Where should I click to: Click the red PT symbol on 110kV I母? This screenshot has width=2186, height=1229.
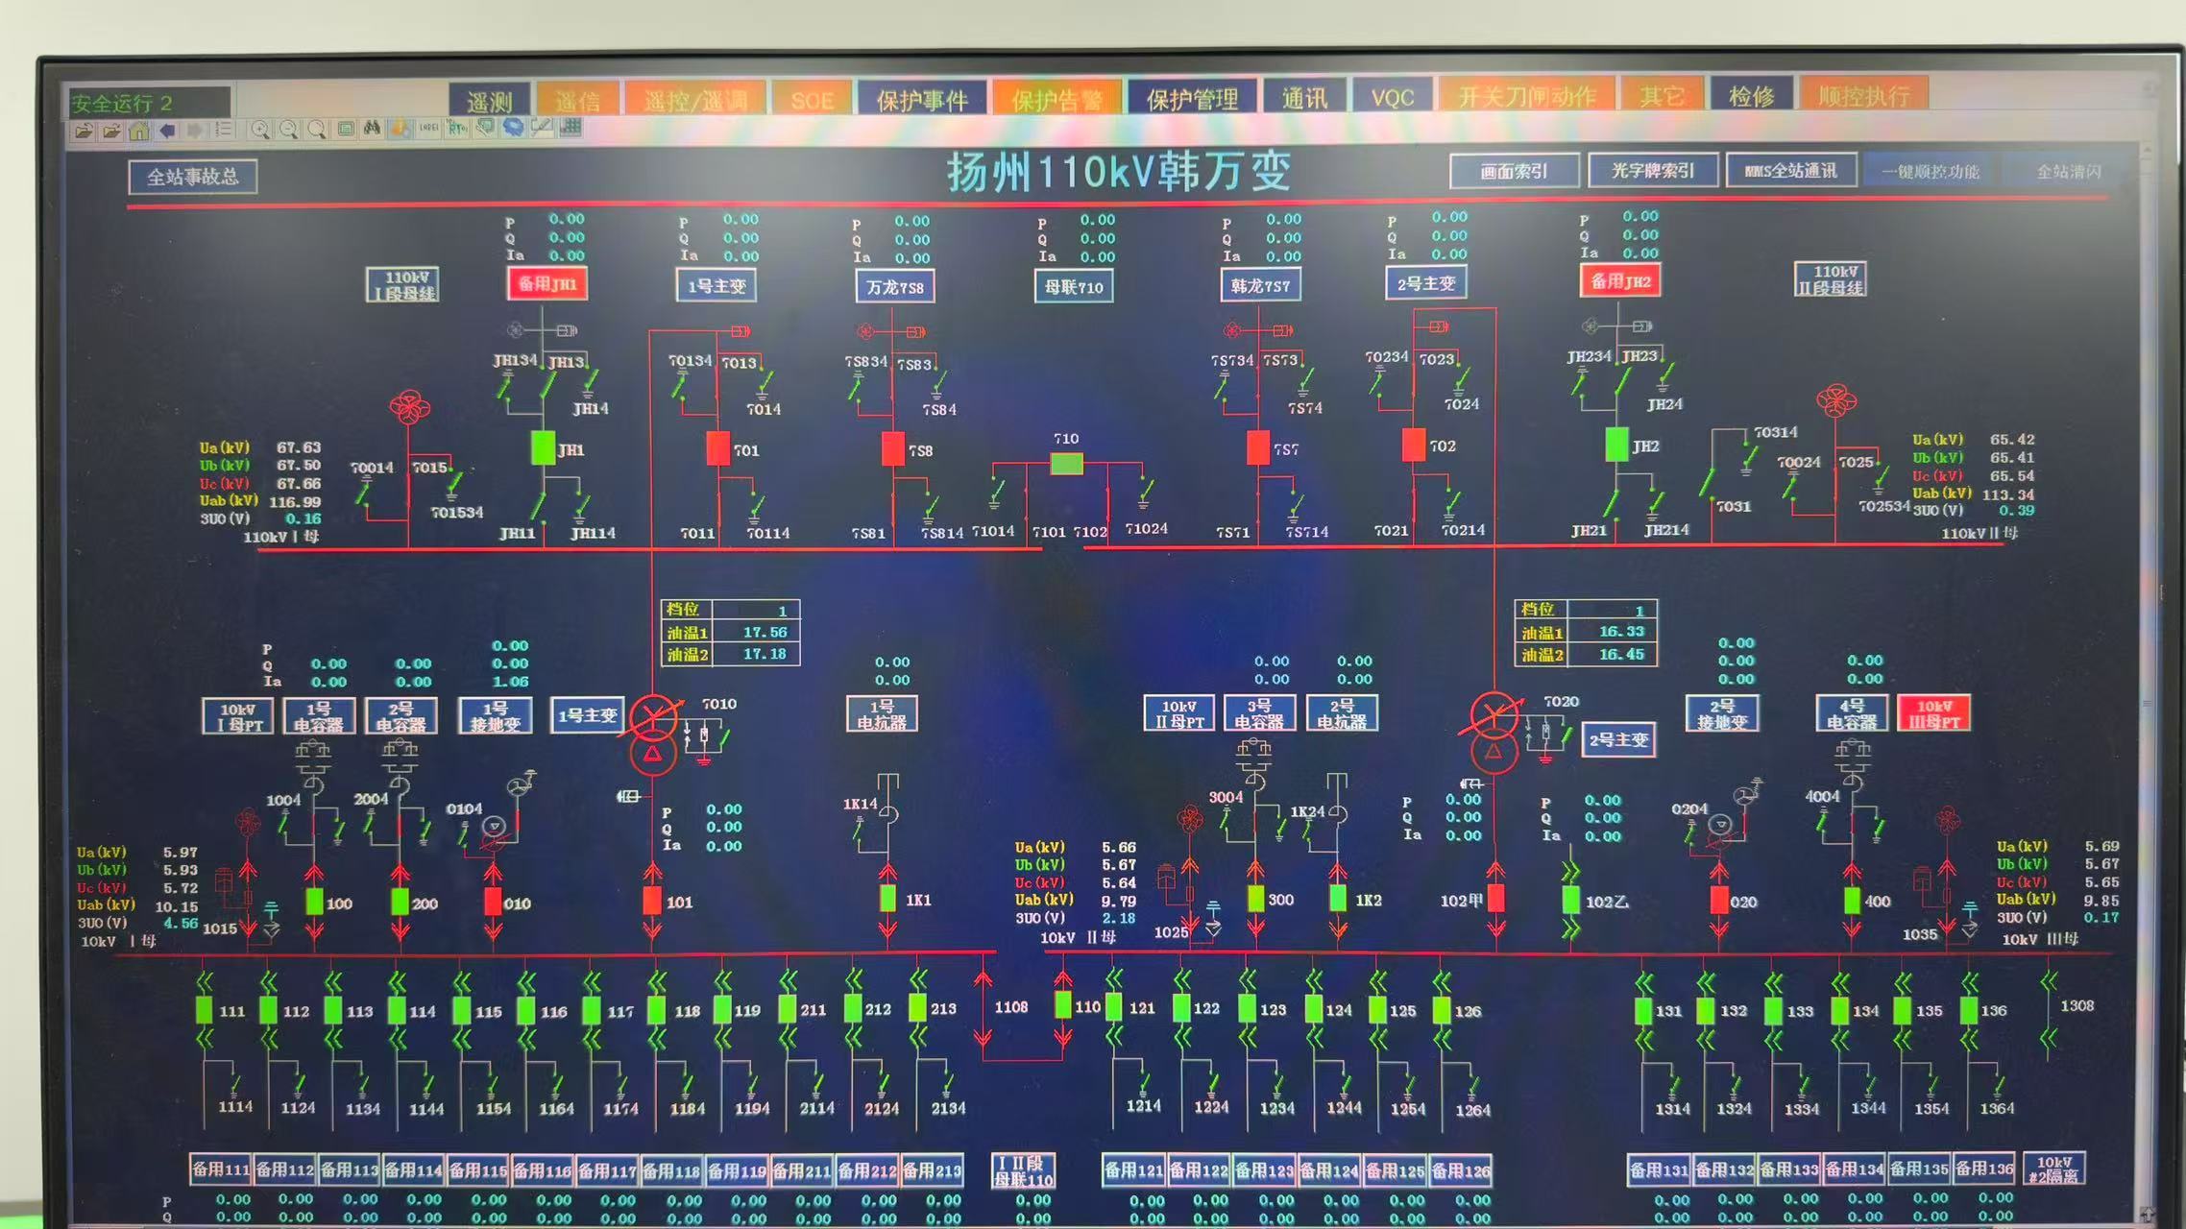point(409,407)
